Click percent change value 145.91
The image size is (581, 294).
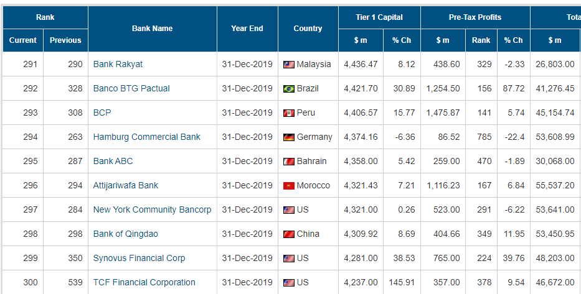coord(402,282)
